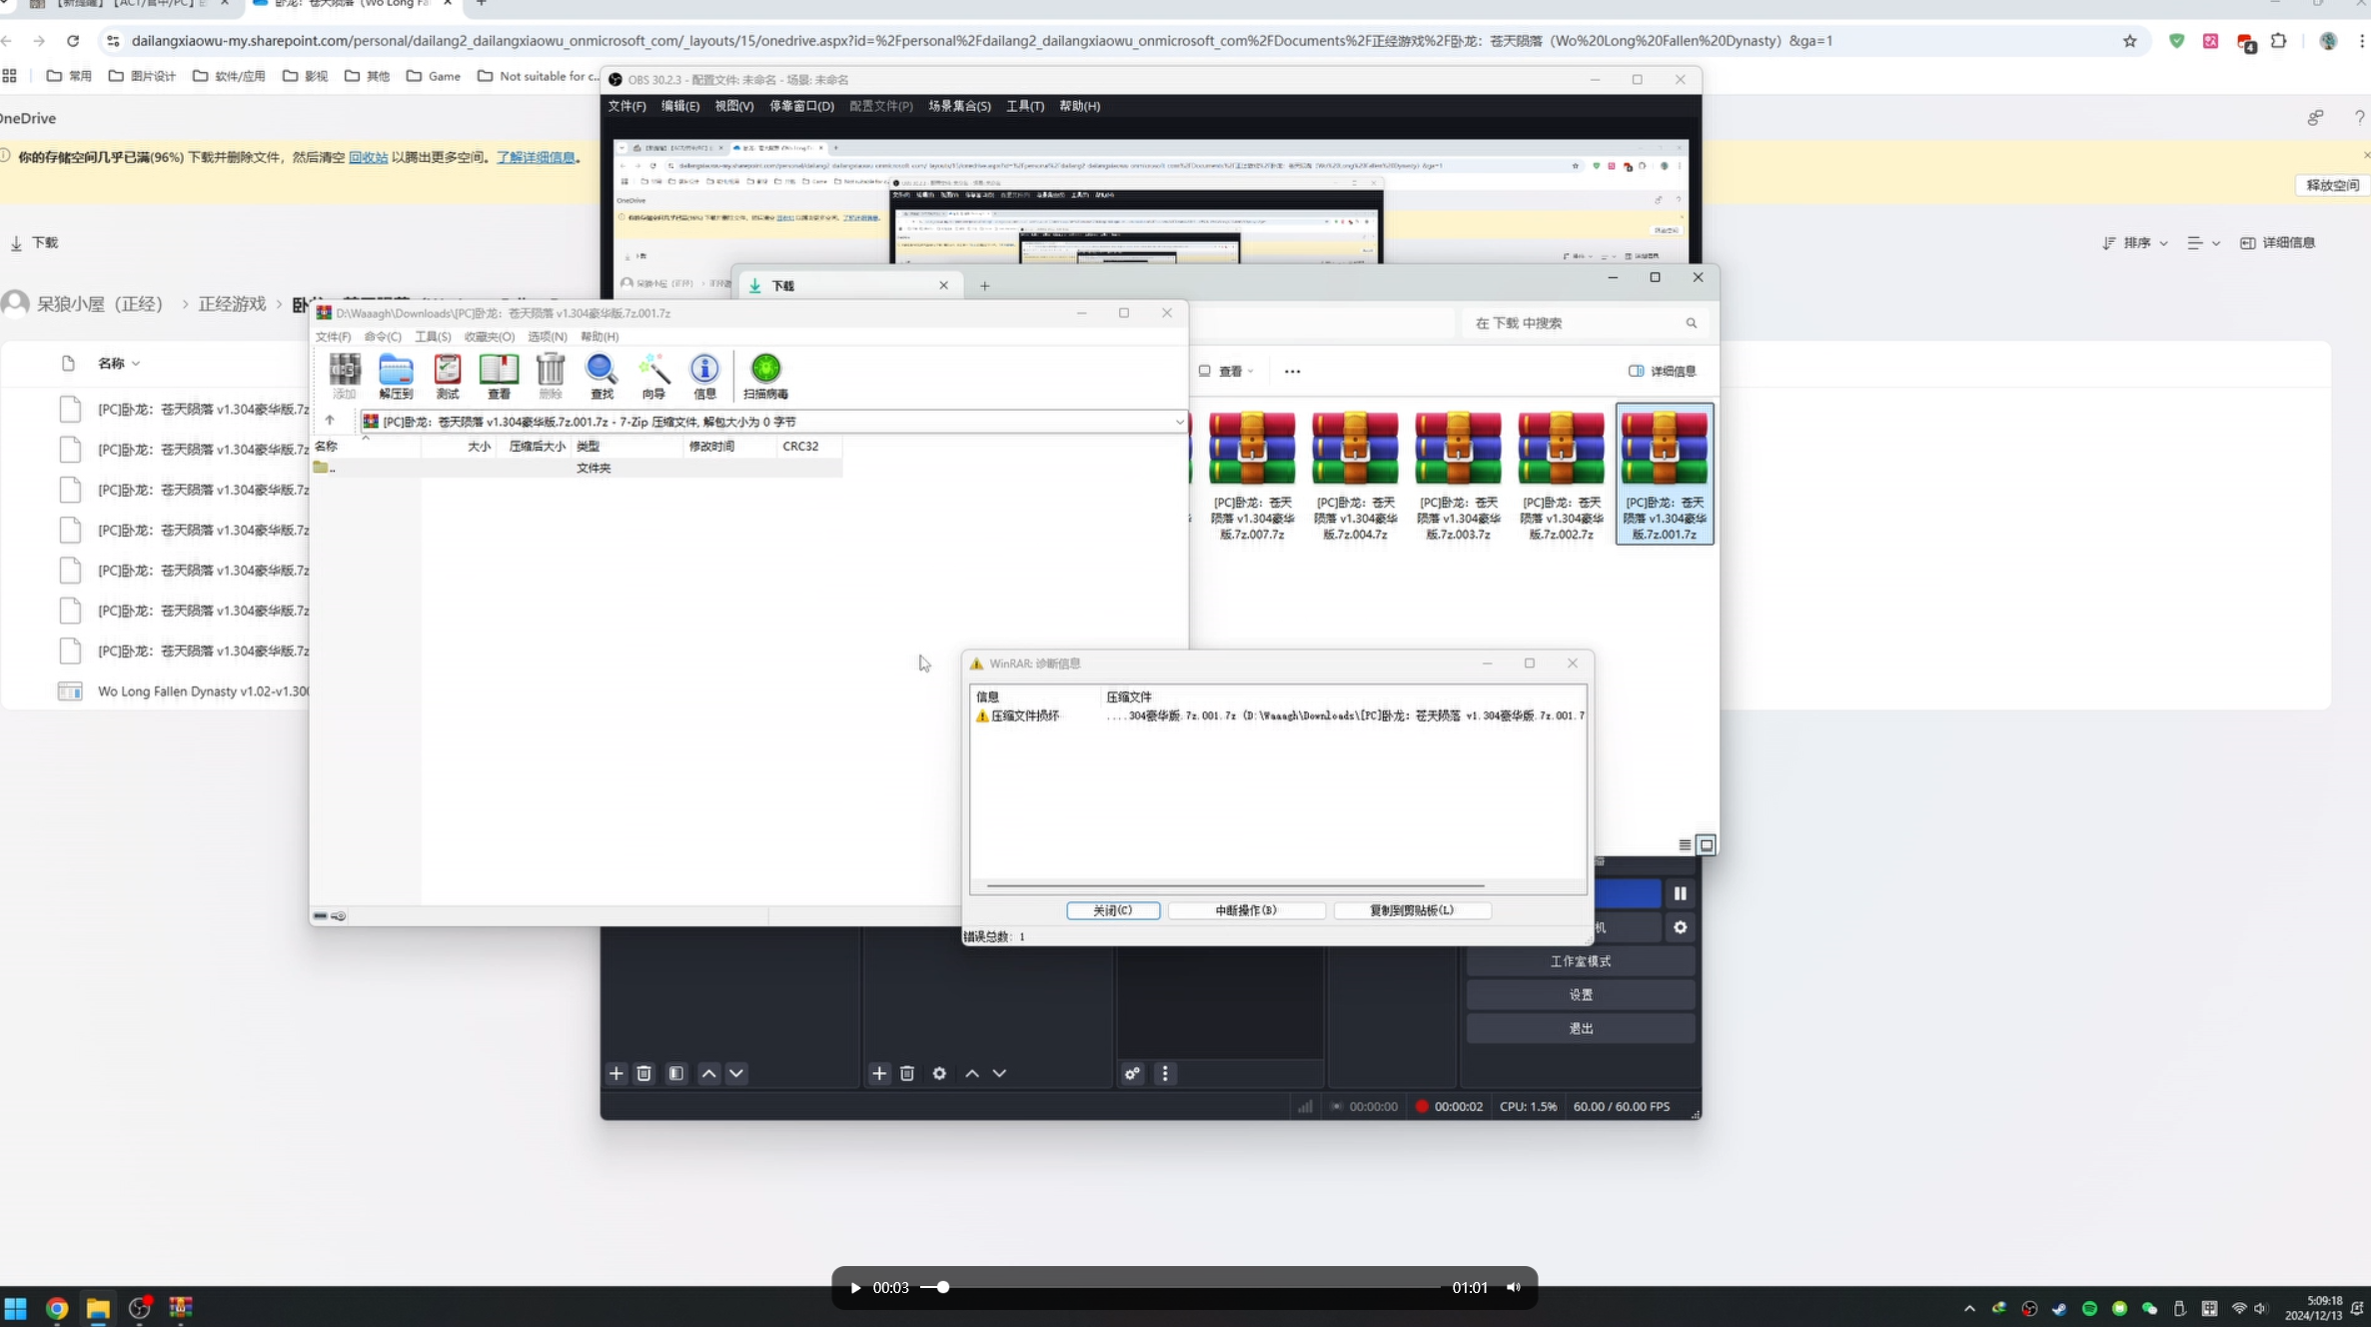Open Explorer View (查看) dropdown
The width and height of the screenshot is (2371, 1327).
point(1226,371)
